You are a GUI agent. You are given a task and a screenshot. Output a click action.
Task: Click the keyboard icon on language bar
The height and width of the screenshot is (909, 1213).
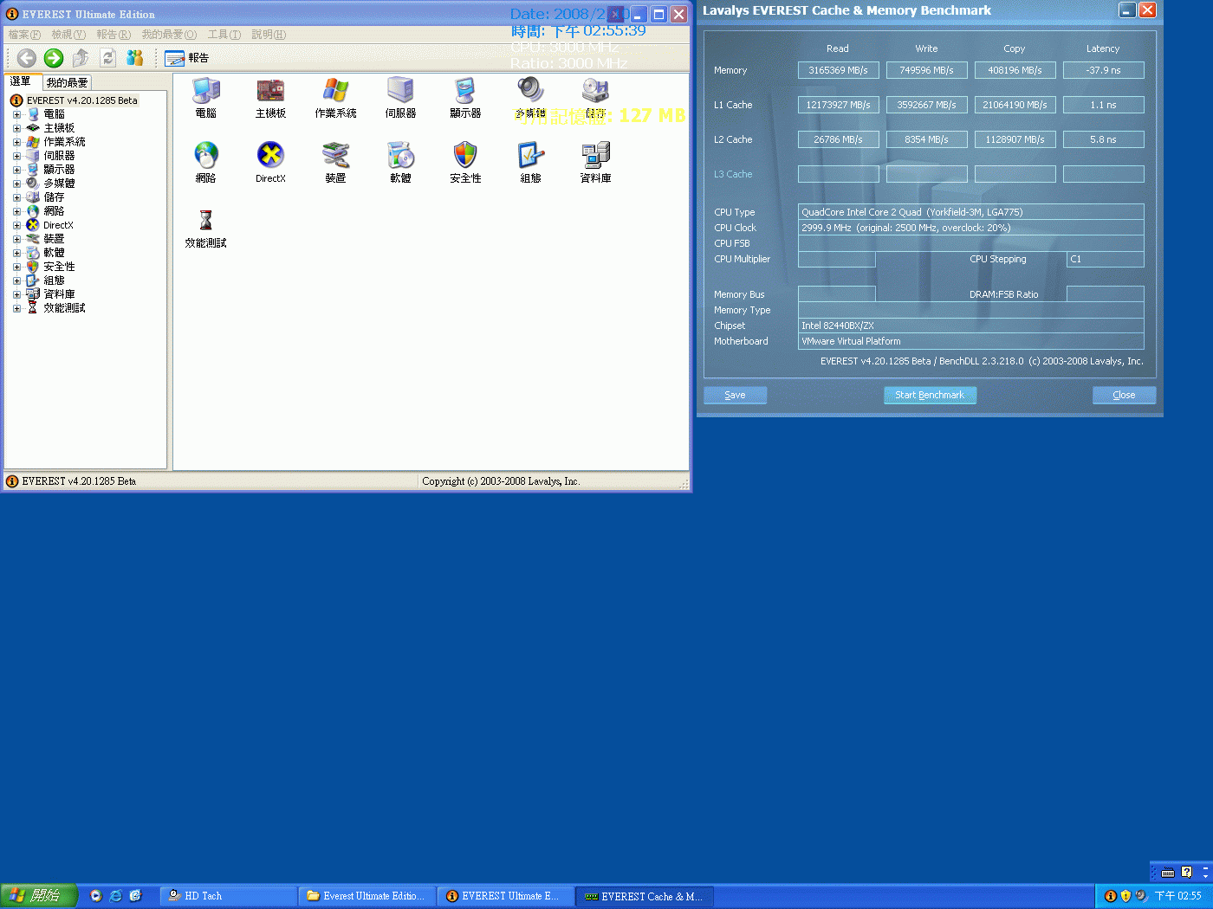[1168, 873]
